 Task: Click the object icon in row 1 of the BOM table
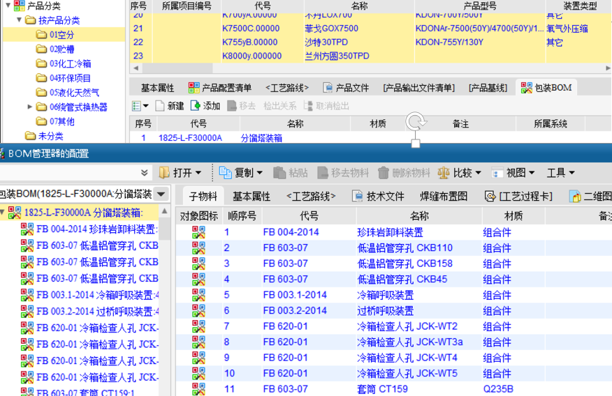pyautogui.click(x=199, y=233)
